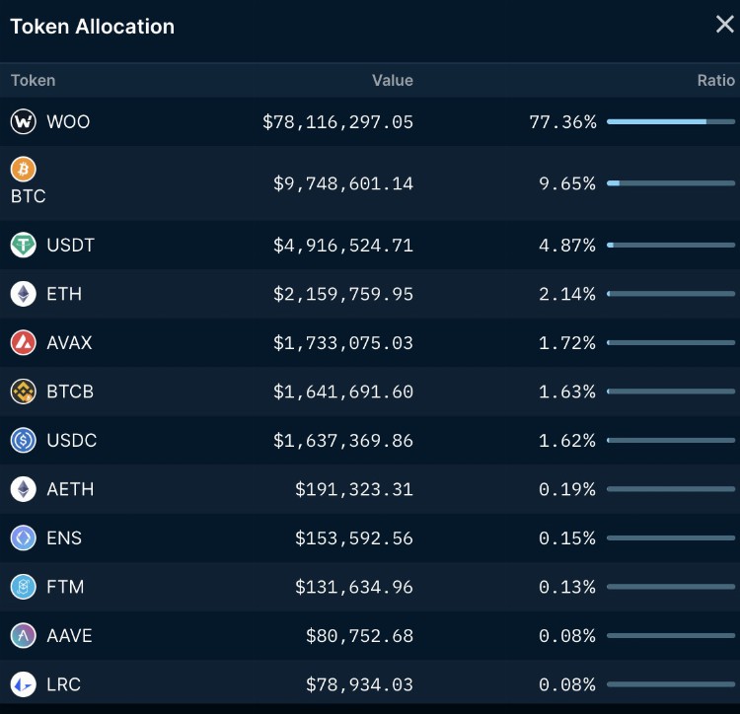Click the ENS token icon
The width and height of the screenshot is (740, 714).
point(23,538)
